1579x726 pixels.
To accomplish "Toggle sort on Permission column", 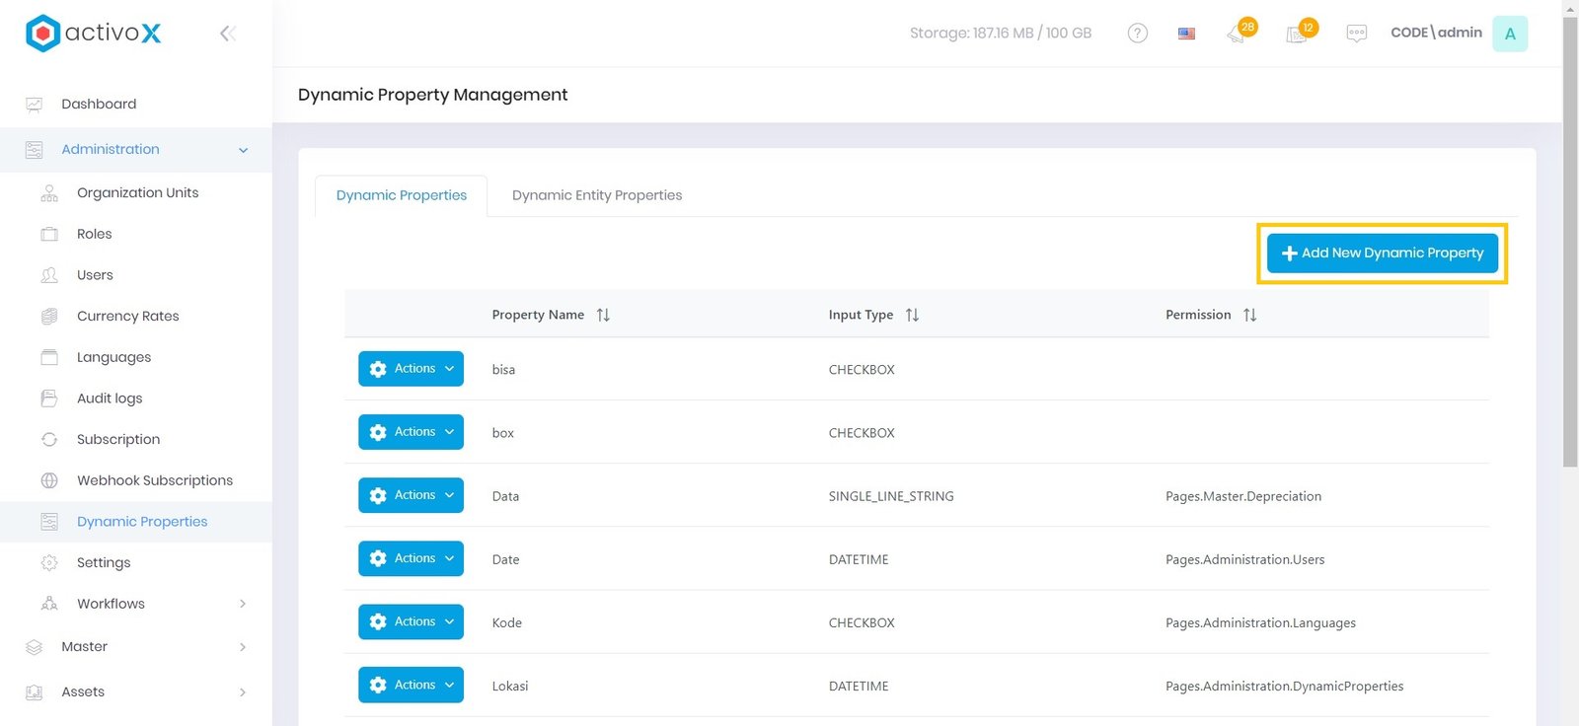I will (1249, 315).
